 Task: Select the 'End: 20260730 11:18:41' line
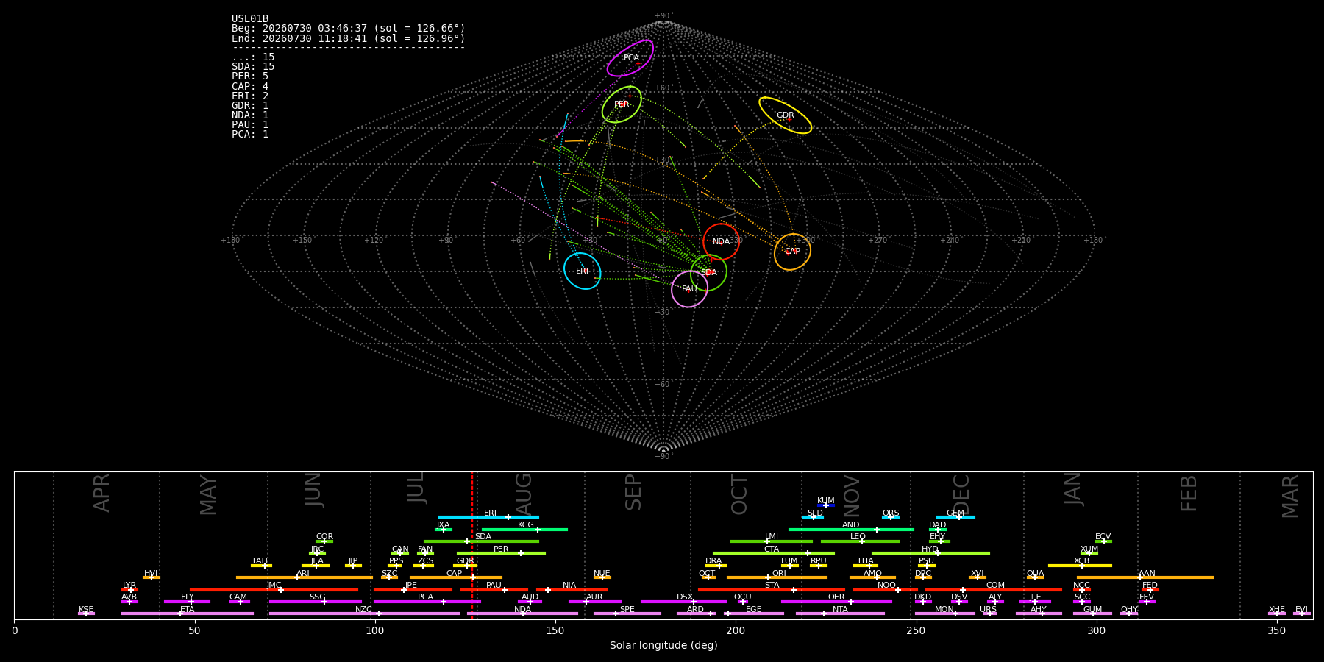pyautogui.click(x=349, y=38)
